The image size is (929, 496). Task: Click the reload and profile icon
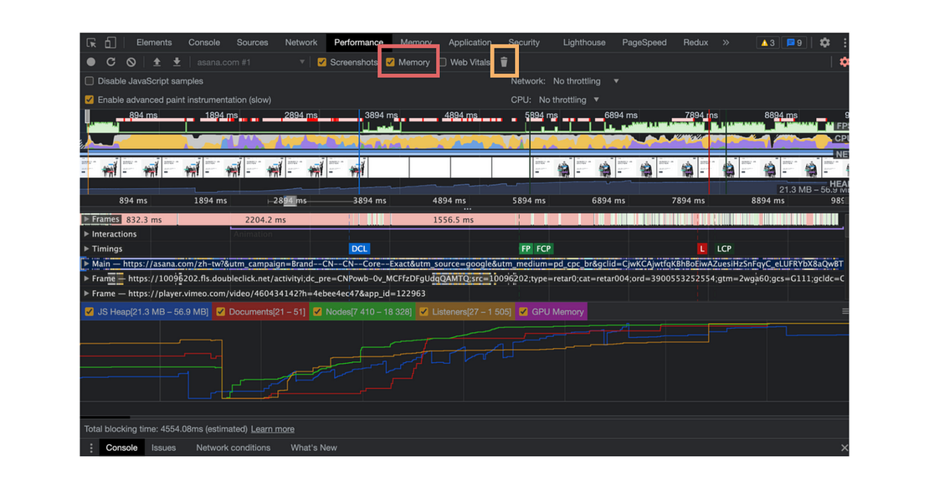click(x=111, y=62)
